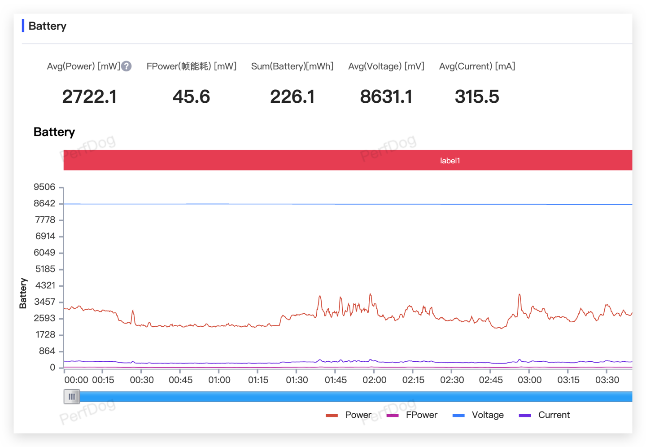The image size is (646, 447).
Task: Click the 03:00 tick on chart axis
Action: point(529,380)
